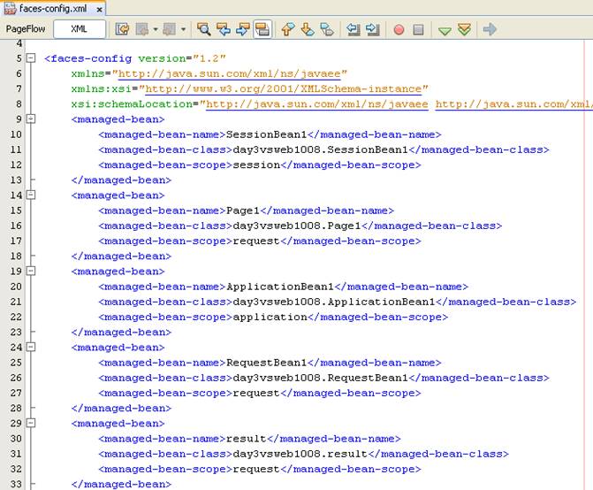Validate XML using the double green triangle

pyautogui.click(x=464, y=29)
